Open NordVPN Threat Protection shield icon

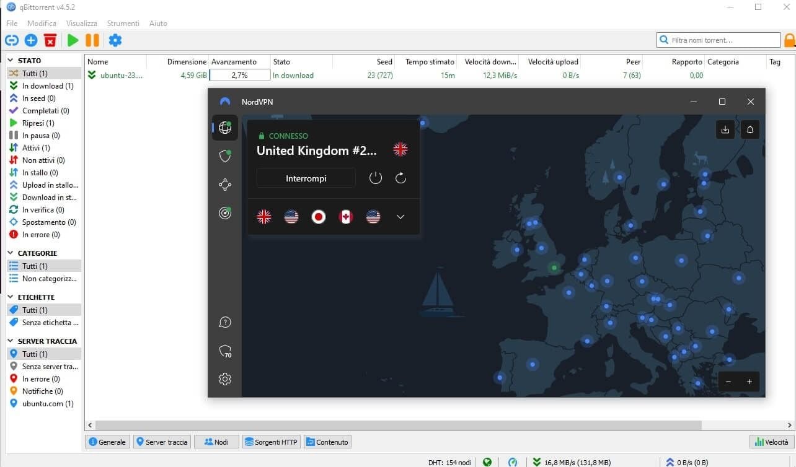pos(225,156)
